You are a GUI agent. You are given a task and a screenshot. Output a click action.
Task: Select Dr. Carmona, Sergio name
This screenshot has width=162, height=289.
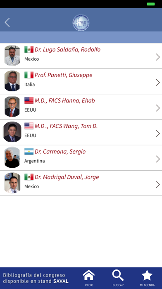(x=60, y=152)
